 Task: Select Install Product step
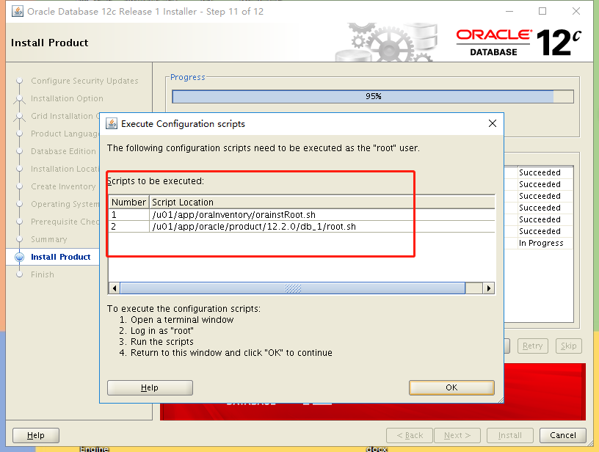60,257
